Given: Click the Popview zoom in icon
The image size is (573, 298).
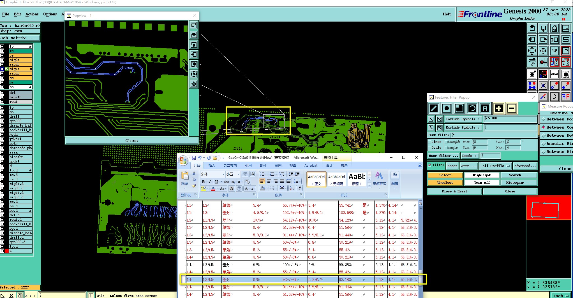Looking at the screenshot, I should [194, 74].
